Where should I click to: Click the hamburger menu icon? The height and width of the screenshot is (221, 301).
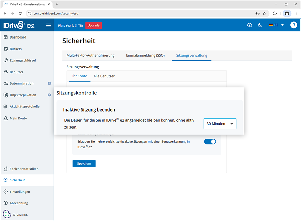[48, 25]
